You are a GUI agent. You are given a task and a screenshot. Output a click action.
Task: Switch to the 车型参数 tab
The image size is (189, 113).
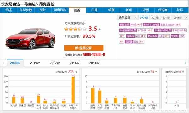click(x=26, y=10)
